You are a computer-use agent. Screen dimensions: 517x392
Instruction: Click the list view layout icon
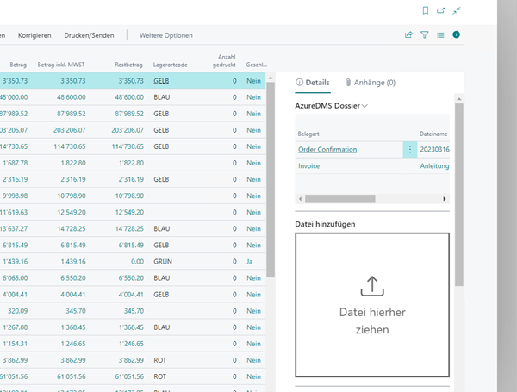pos(440,35)
